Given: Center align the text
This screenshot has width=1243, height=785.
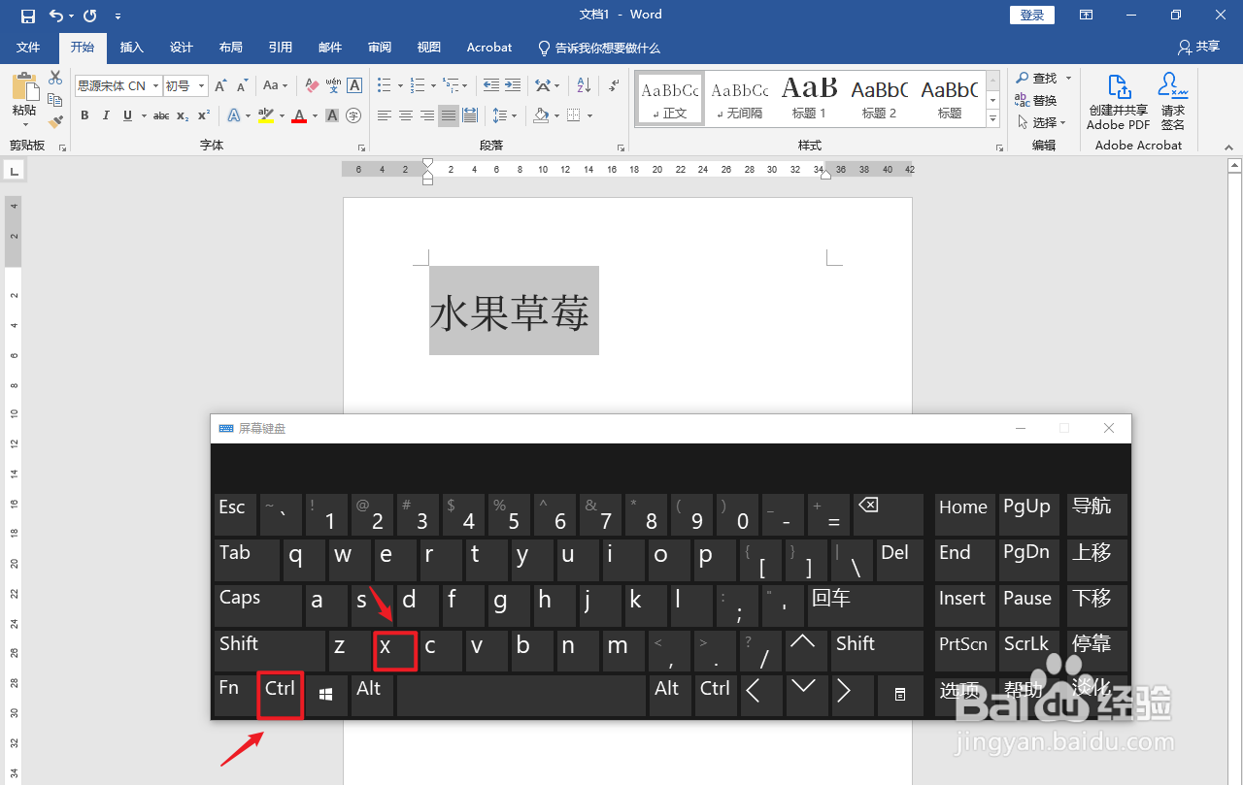Looking at the screenshot, I should pyautogui.click(x=405, y=115).
